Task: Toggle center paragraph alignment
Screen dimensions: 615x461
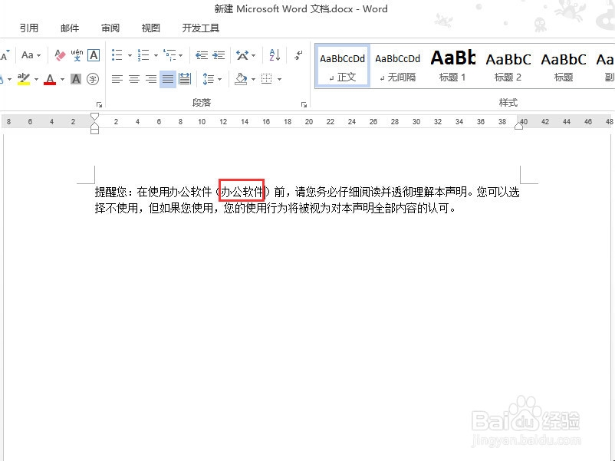Action: point(134,79)
